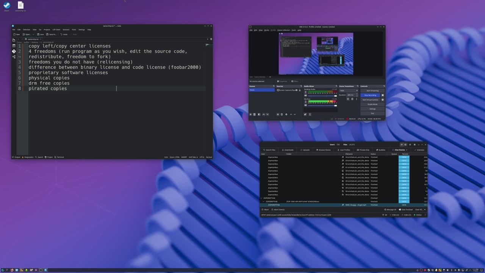Image resolution: width=485 pixels, height=273 pixels.
Task: Click Start Streaming in OBS
Action: [372, 91]
